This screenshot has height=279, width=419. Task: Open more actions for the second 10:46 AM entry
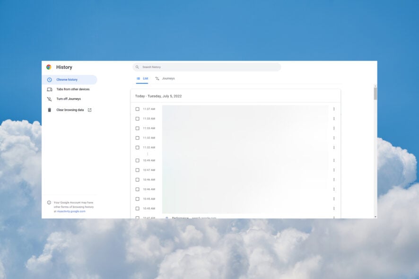[334, 189]
